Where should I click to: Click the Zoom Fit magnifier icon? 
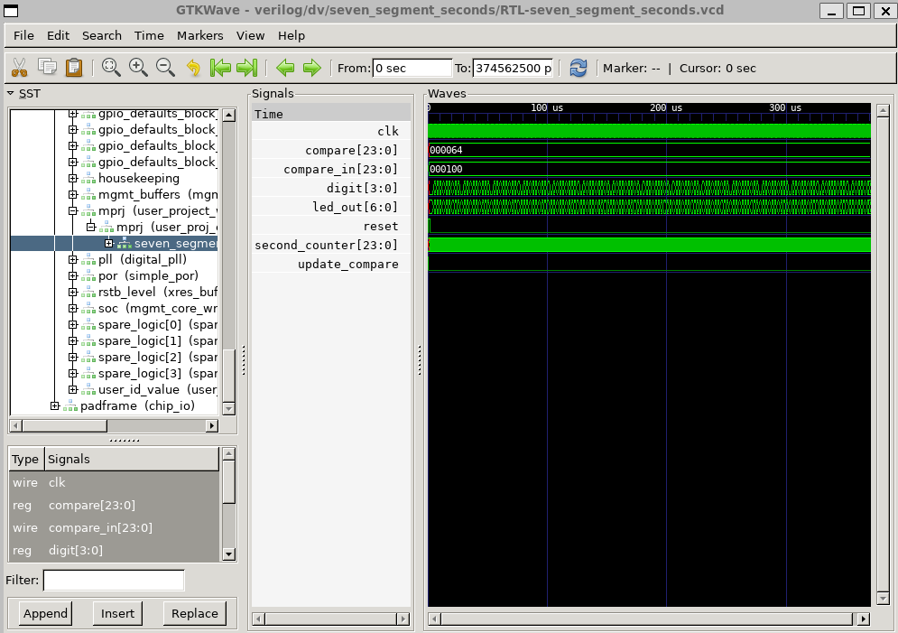[x=111, y=68]
